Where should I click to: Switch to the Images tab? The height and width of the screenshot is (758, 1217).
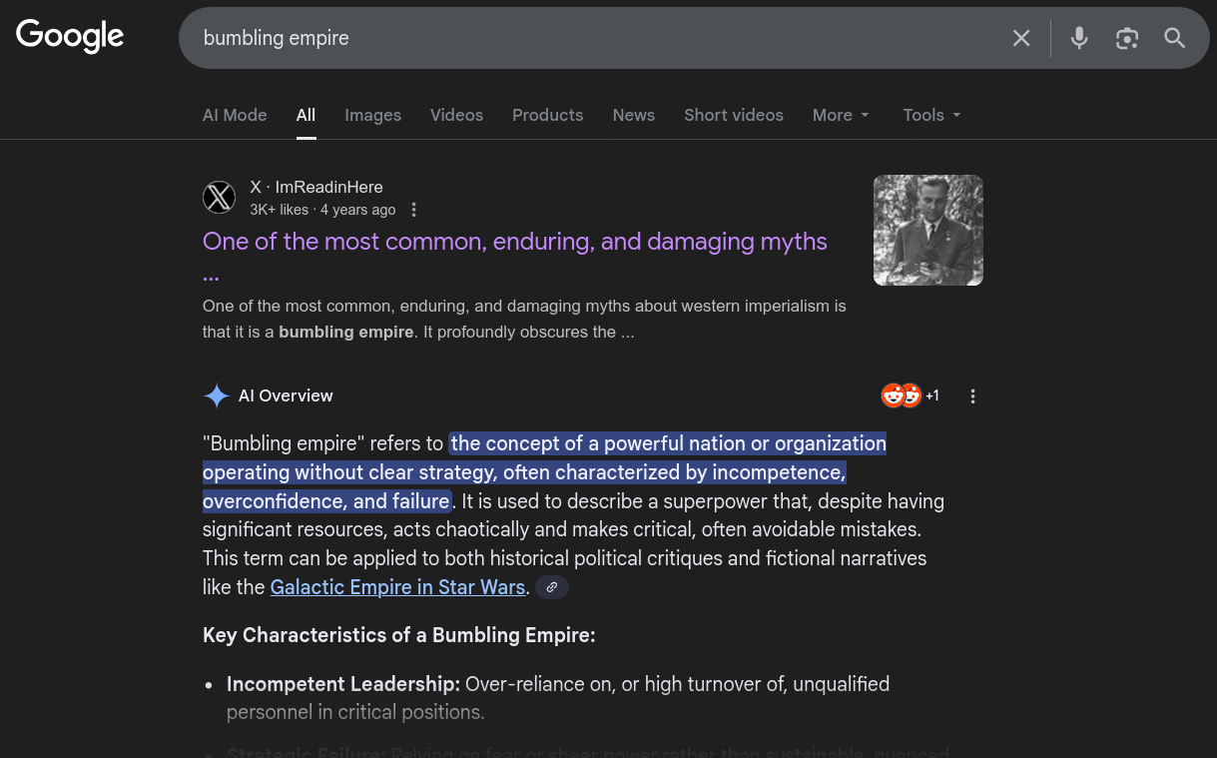click(x=372, y=115)
